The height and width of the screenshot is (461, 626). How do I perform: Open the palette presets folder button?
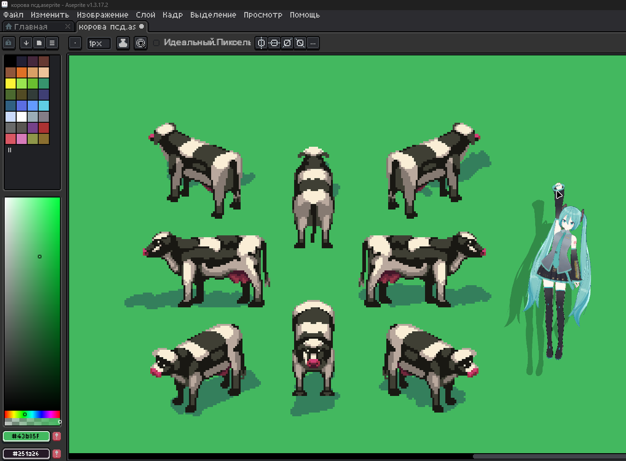(x=39, y=43)
